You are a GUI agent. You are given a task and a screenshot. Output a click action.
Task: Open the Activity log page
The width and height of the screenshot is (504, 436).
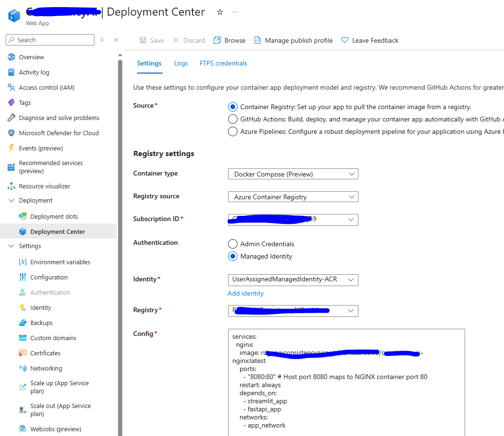coord(33,72)
